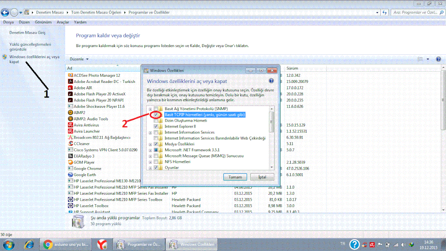Open the Düzenle dropdown menu

pyautogui.click(x=79, y=59)
